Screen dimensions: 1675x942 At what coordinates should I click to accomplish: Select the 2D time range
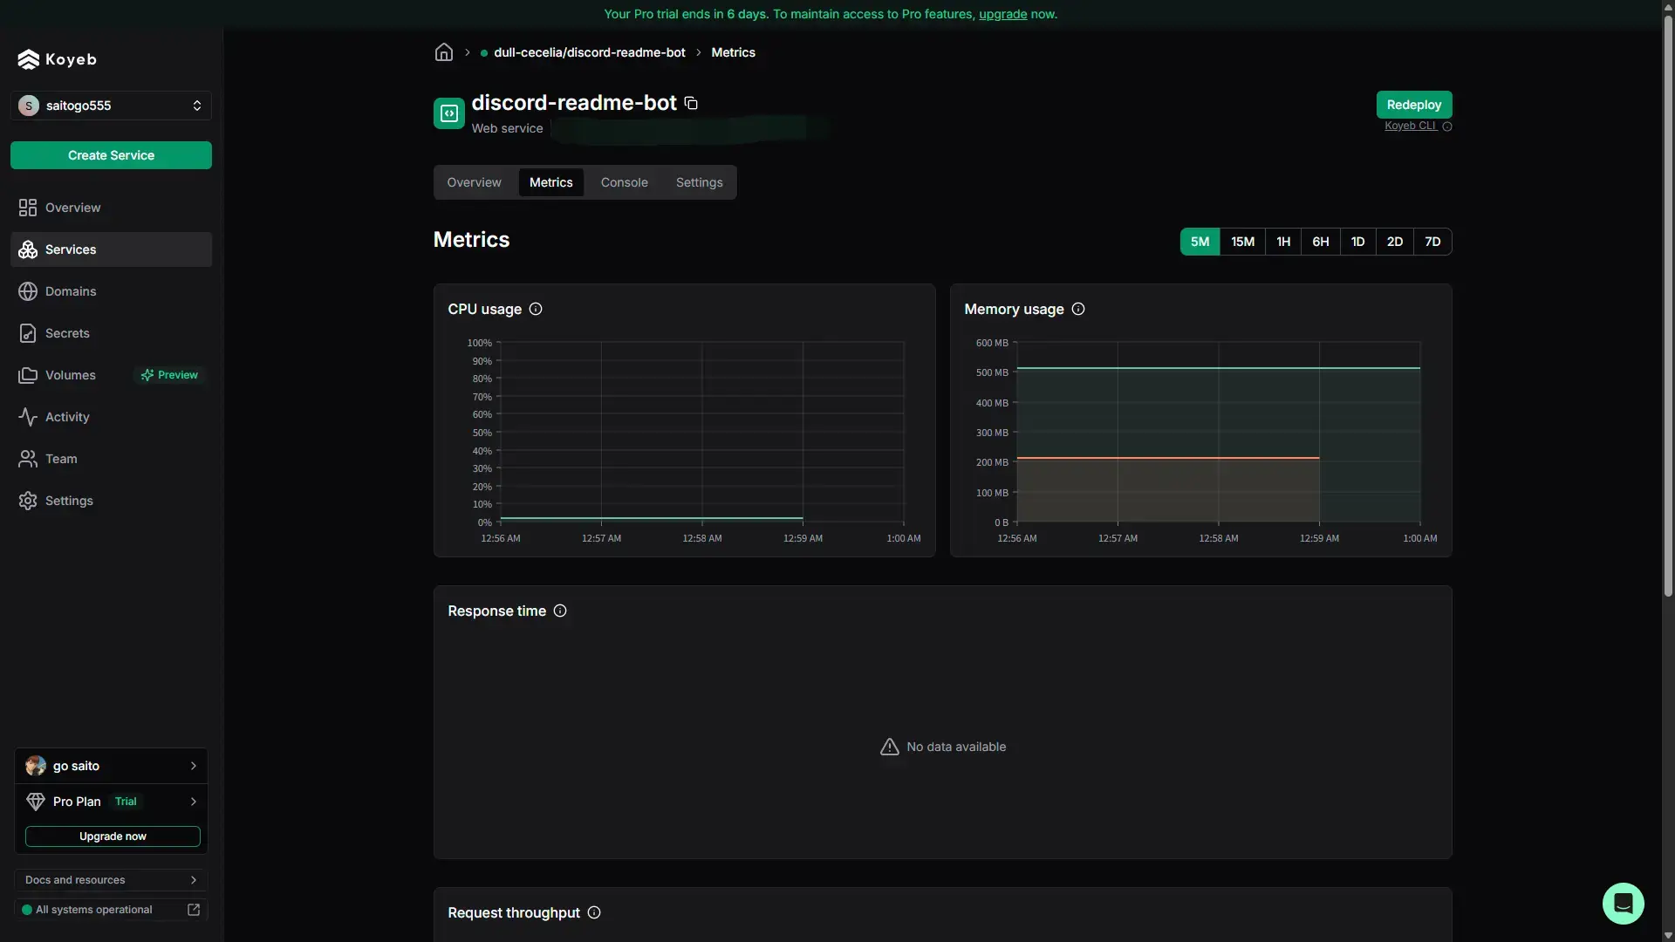[x=1395, y=242]
